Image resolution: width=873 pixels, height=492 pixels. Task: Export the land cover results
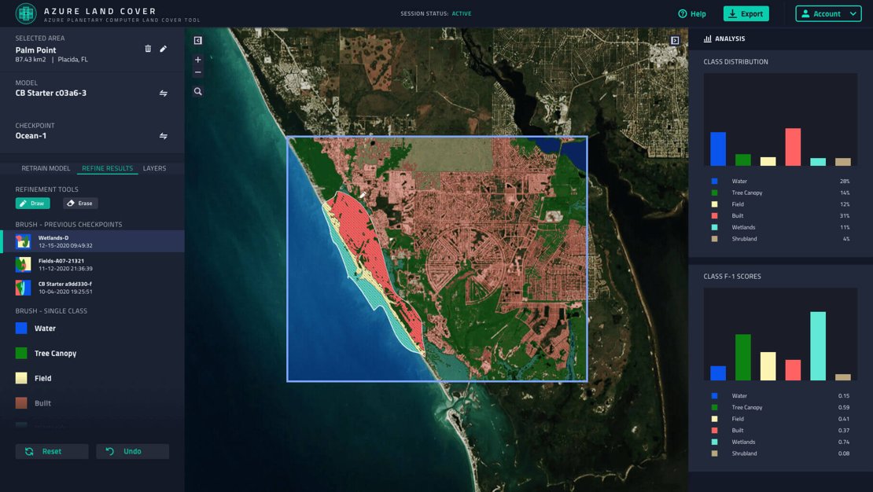(746, 14)
